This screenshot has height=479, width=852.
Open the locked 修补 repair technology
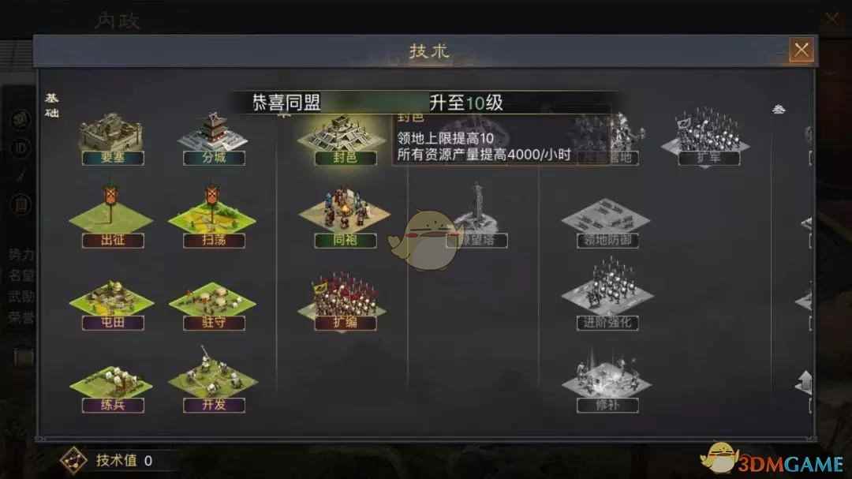(607, 381)
